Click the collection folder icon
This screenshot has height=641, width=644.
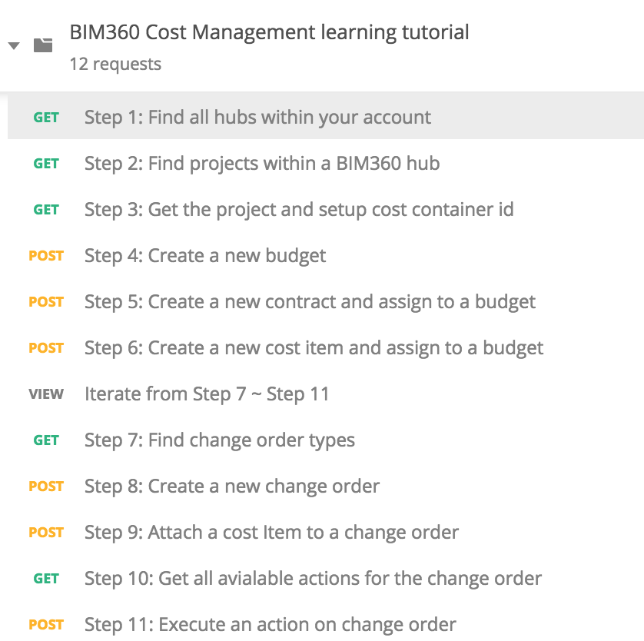coord(43,45)
